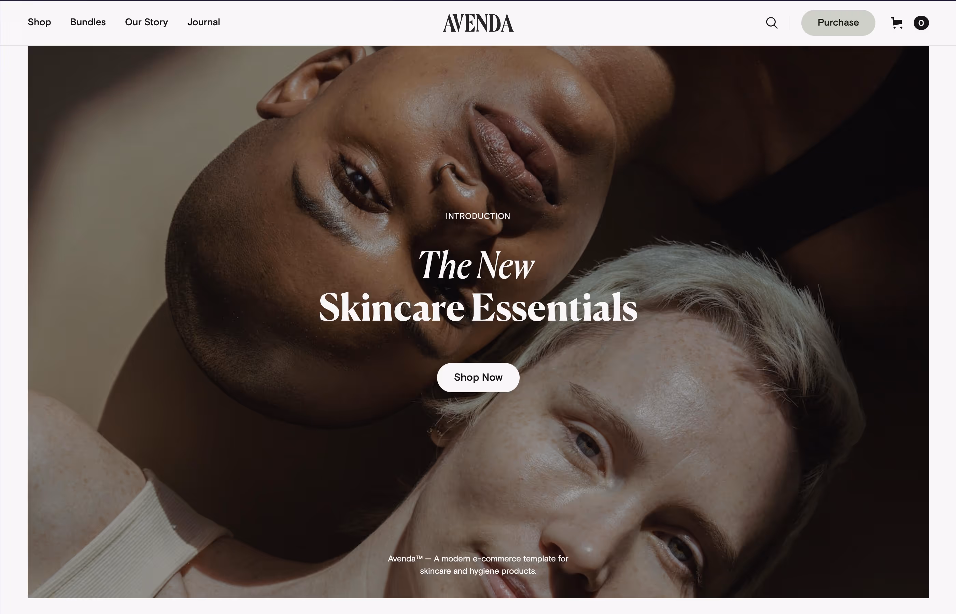956x614 pixels.
Task: Click the Shop Now hero button
Action: (x=478, y=377)
